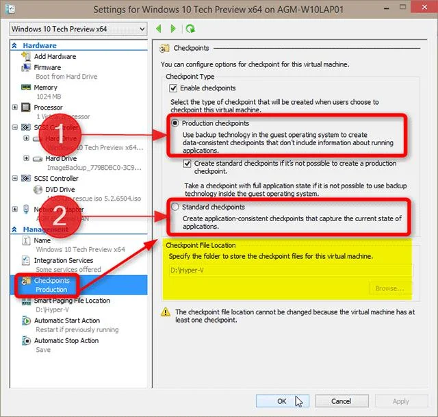Close the Settings window
The image size is (438, 417).
424,7
